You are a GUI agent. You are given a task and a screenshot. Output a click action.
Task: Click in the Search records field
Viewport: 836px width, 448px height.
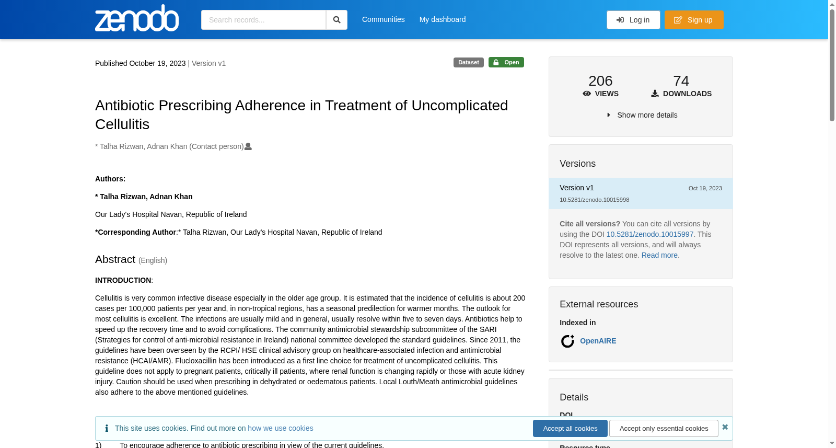263,20
